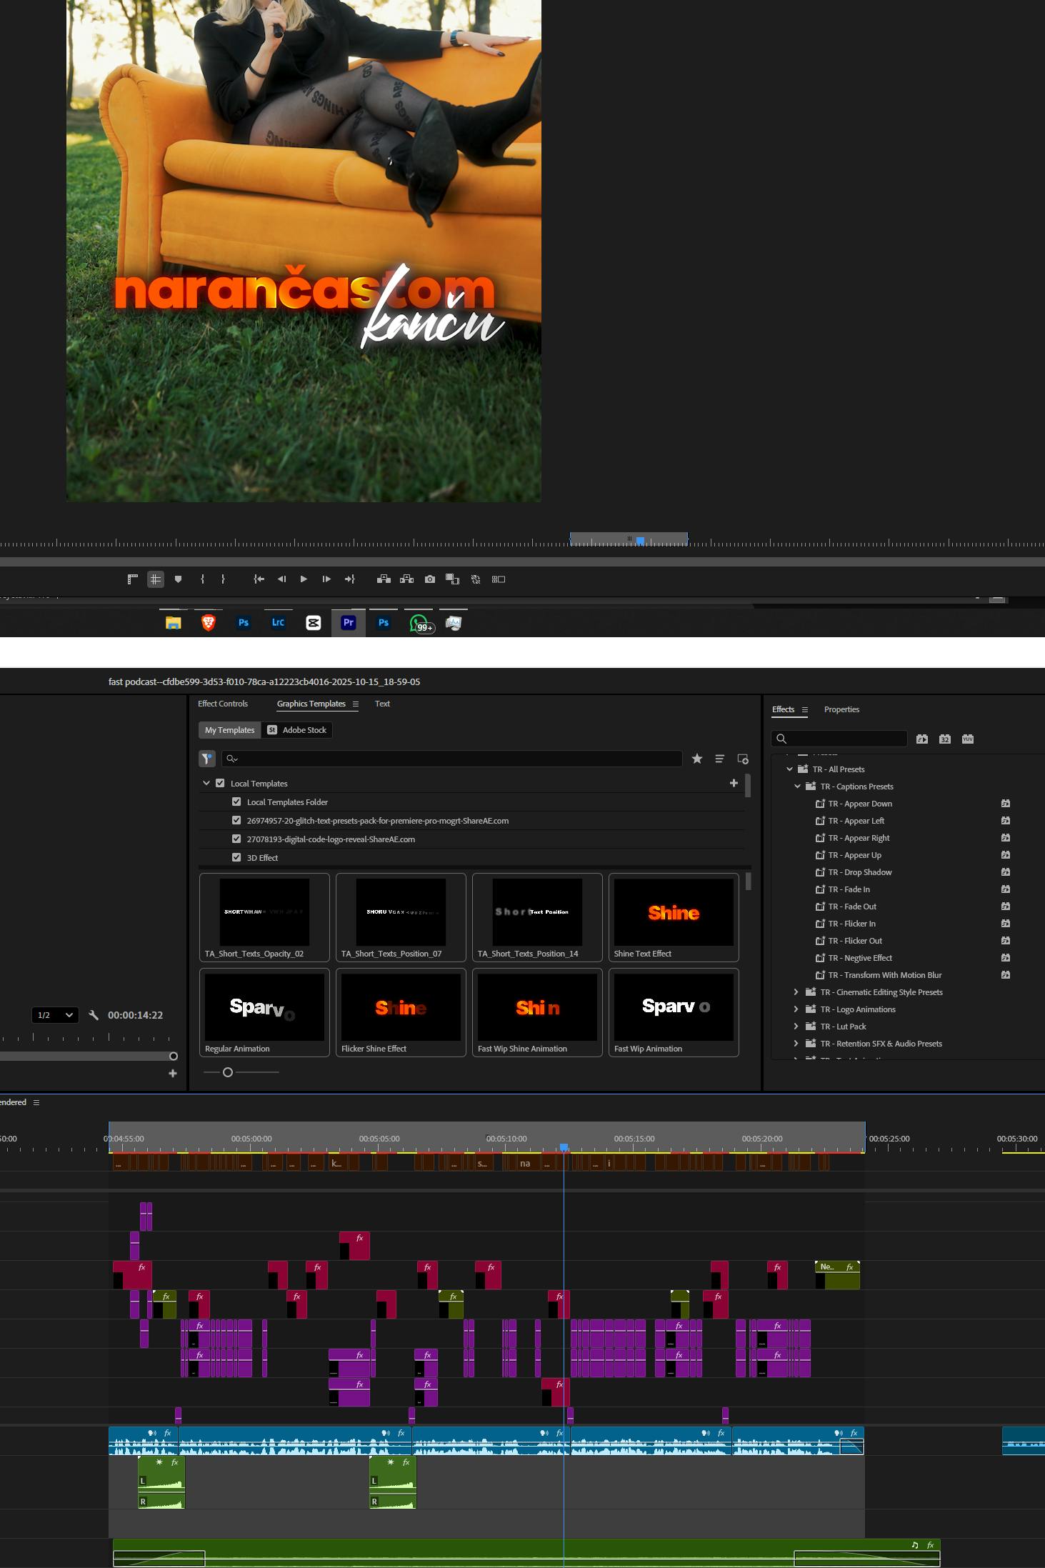The image size is (1045, 1568).
Task: Open the 1/2 playback resolution dropdown
Action: pos(55,1015)
